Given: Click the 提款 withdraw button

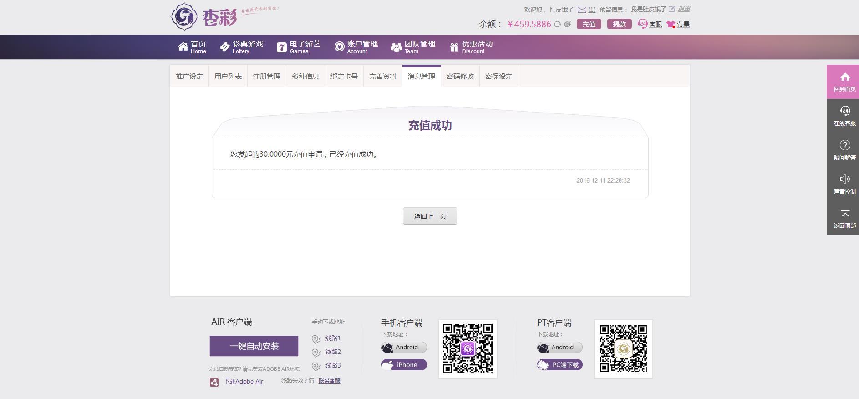Looking at the screenshot, I should click(620, 24).
